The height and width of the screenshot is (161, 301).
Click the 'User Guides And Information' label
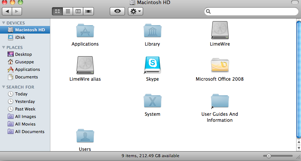tap(220, 117)
